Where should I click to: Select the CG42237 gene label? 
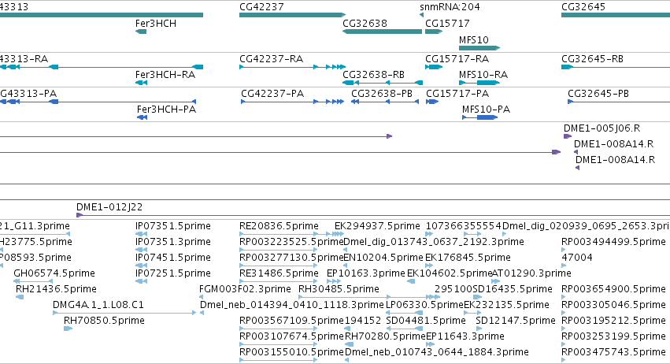(261, 7)
